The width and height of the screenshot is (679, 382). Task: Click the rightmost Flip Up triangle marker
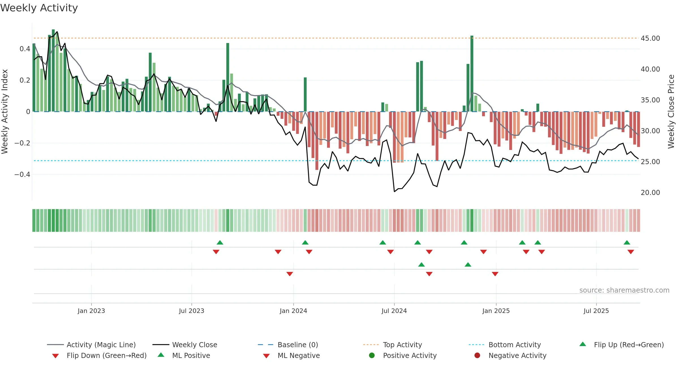(627, 242)
